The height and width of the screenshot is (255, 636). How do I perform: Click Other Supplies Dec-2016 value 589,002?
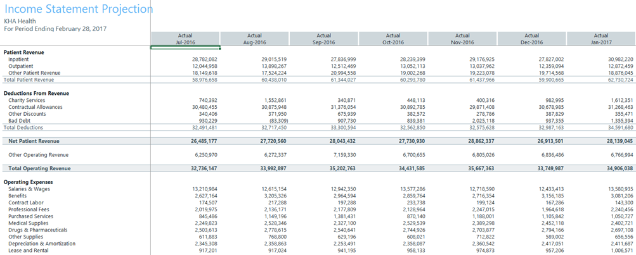point(554,237)
